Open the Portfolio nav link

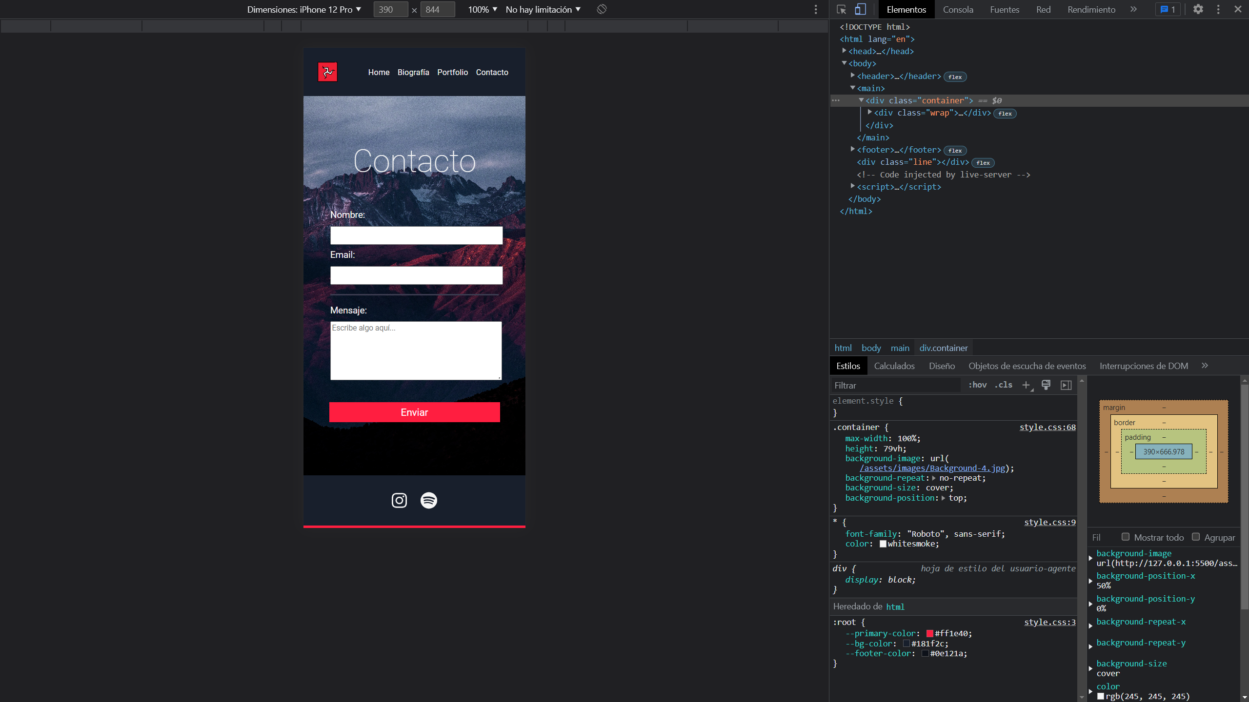coord(452,72)
